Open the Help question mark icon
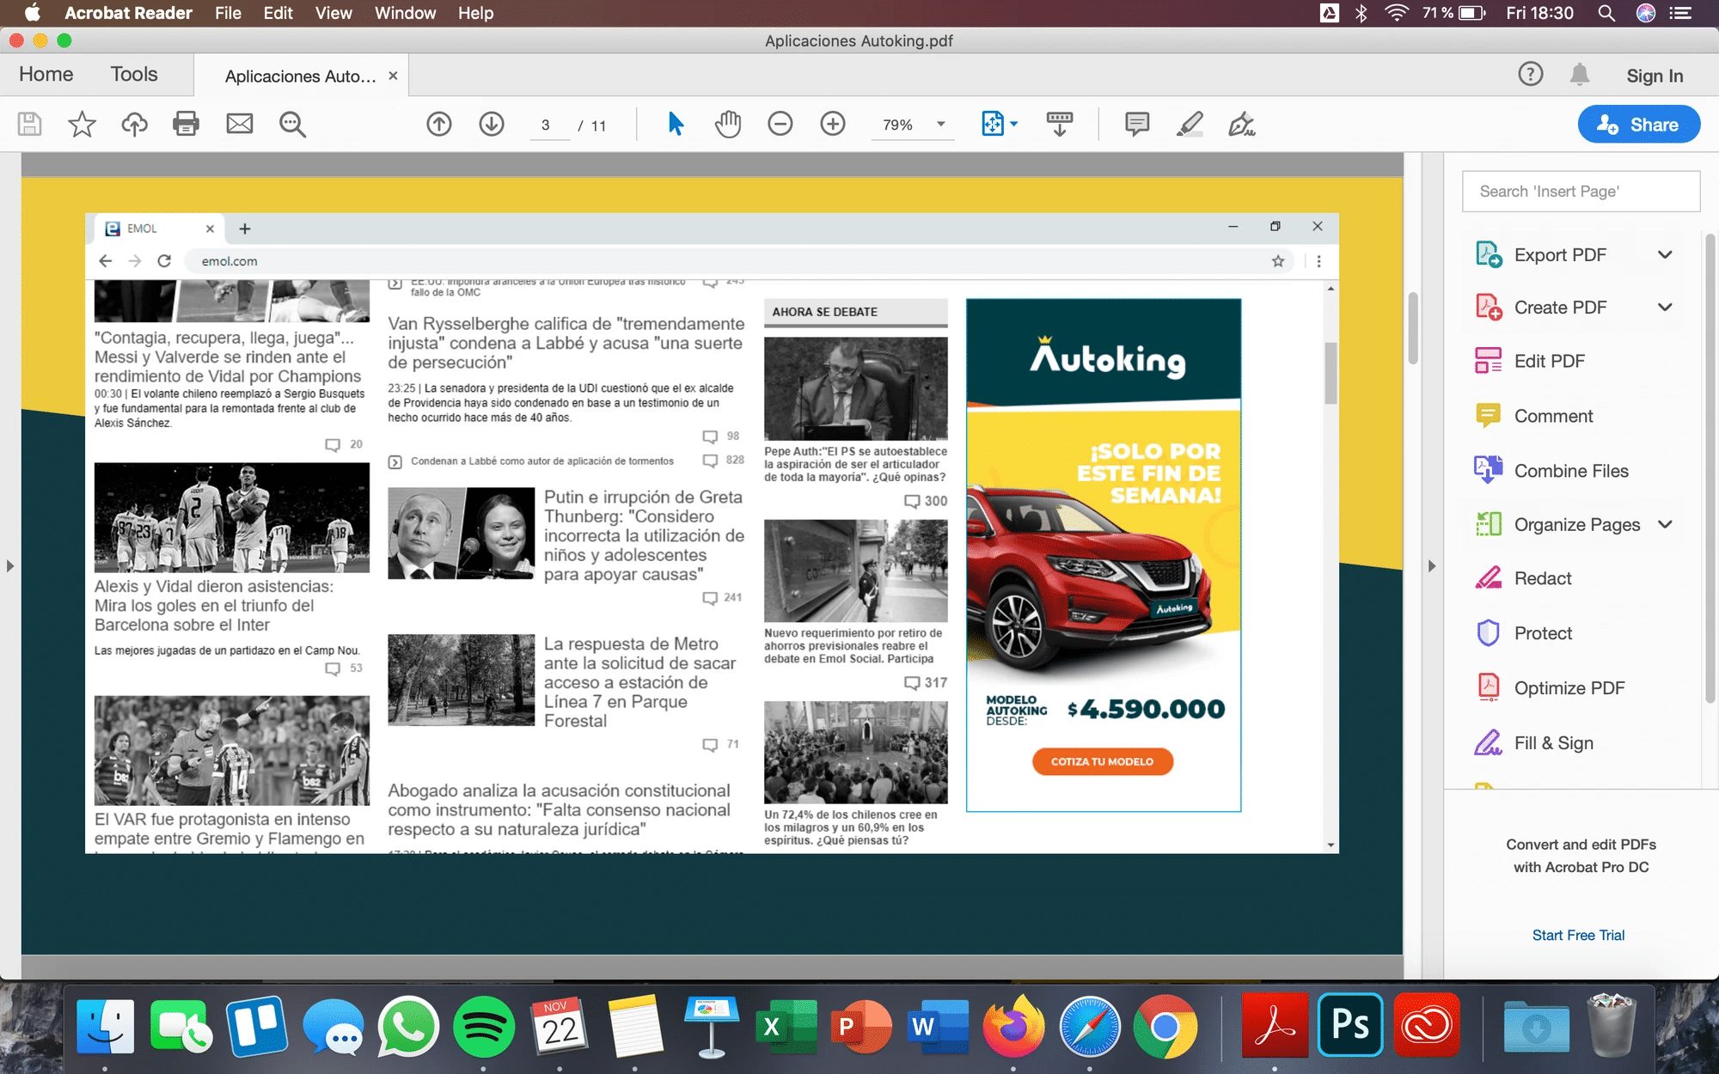1719x1074 pixels. 1530,75
